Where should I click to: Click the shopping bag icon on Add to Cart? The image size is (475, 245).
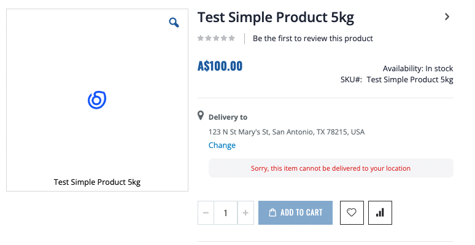tap(272, 212)
